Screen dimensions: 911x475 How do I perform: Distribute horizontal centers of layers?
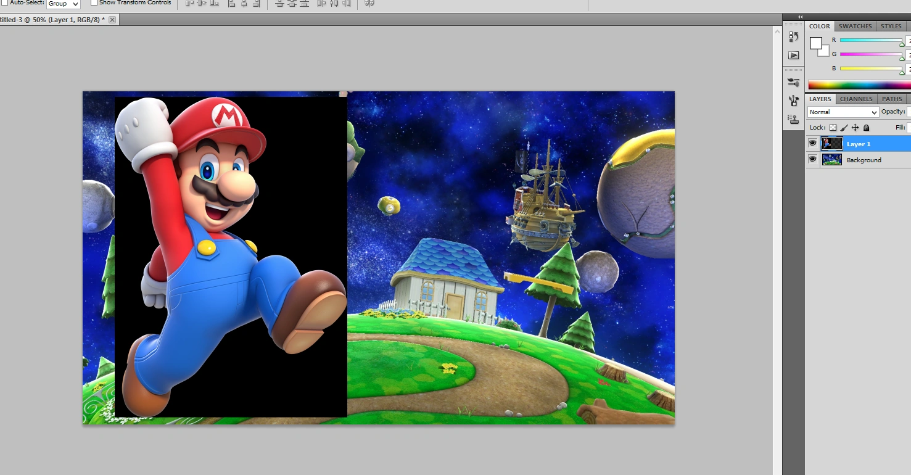click(x=334, y=4)
